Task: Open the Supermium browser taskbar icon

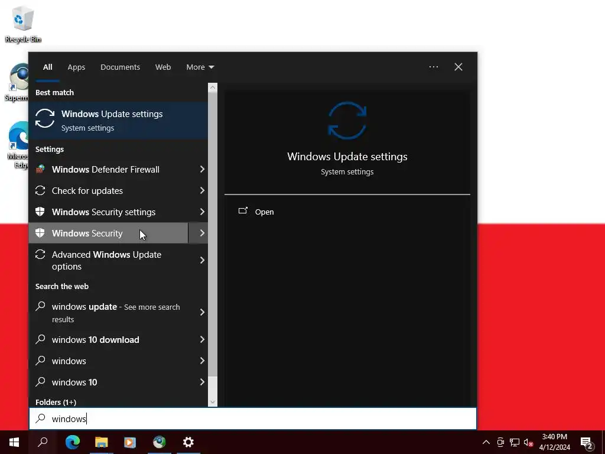Action: point(159,442)
